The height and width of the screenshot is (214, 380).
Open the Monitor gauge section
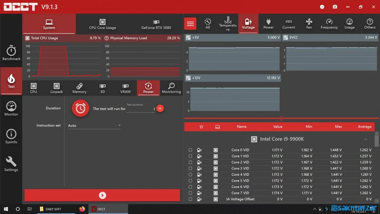[x=11, y=109]
